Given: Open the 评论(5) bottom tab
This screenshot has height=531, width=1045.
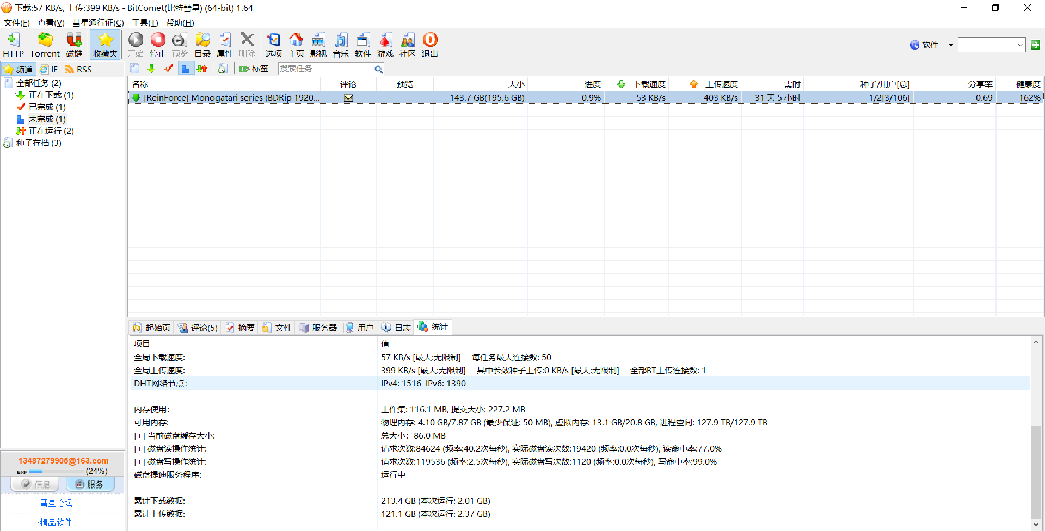Looking at the screenshot, I should pos(197,328).
